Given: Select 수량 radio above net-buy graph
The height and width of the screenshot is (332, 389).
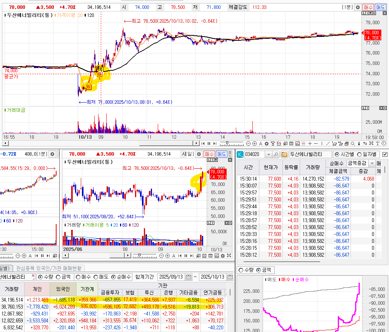Looking at the screenshot, I should click(240, 270).
